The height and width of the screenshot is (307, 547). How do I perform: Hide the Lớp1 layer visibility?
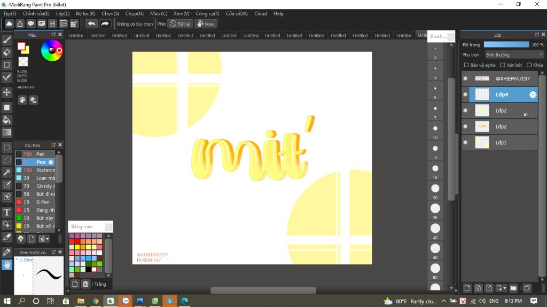(x=465, y=142)
